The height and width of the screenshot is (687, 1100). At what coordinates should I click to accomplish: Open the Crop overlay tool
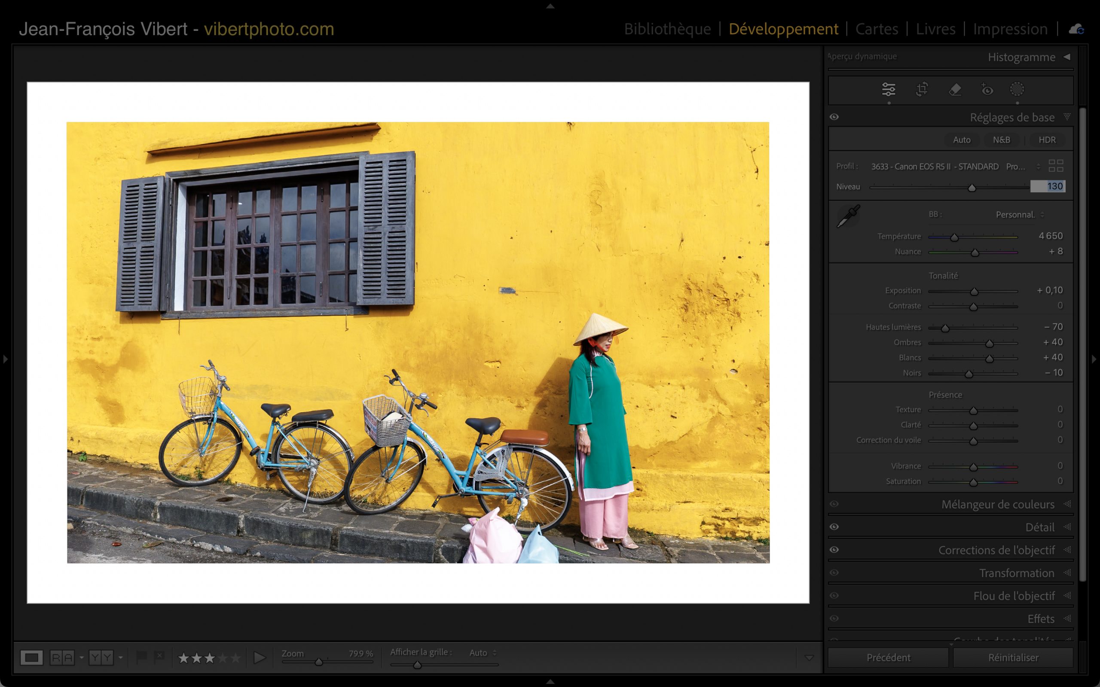(x=922, y=89)
